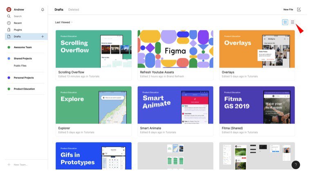The width and height of the screenshot is (309, 174).
Task: Open the Last Viewed sort dropdown
Action: point(64,23)
